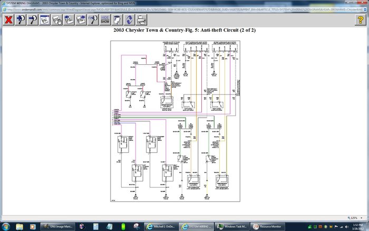This screenshot has height=231, width=369.
Task: Print the wiring diagram
Action: (x=141, y=20)
